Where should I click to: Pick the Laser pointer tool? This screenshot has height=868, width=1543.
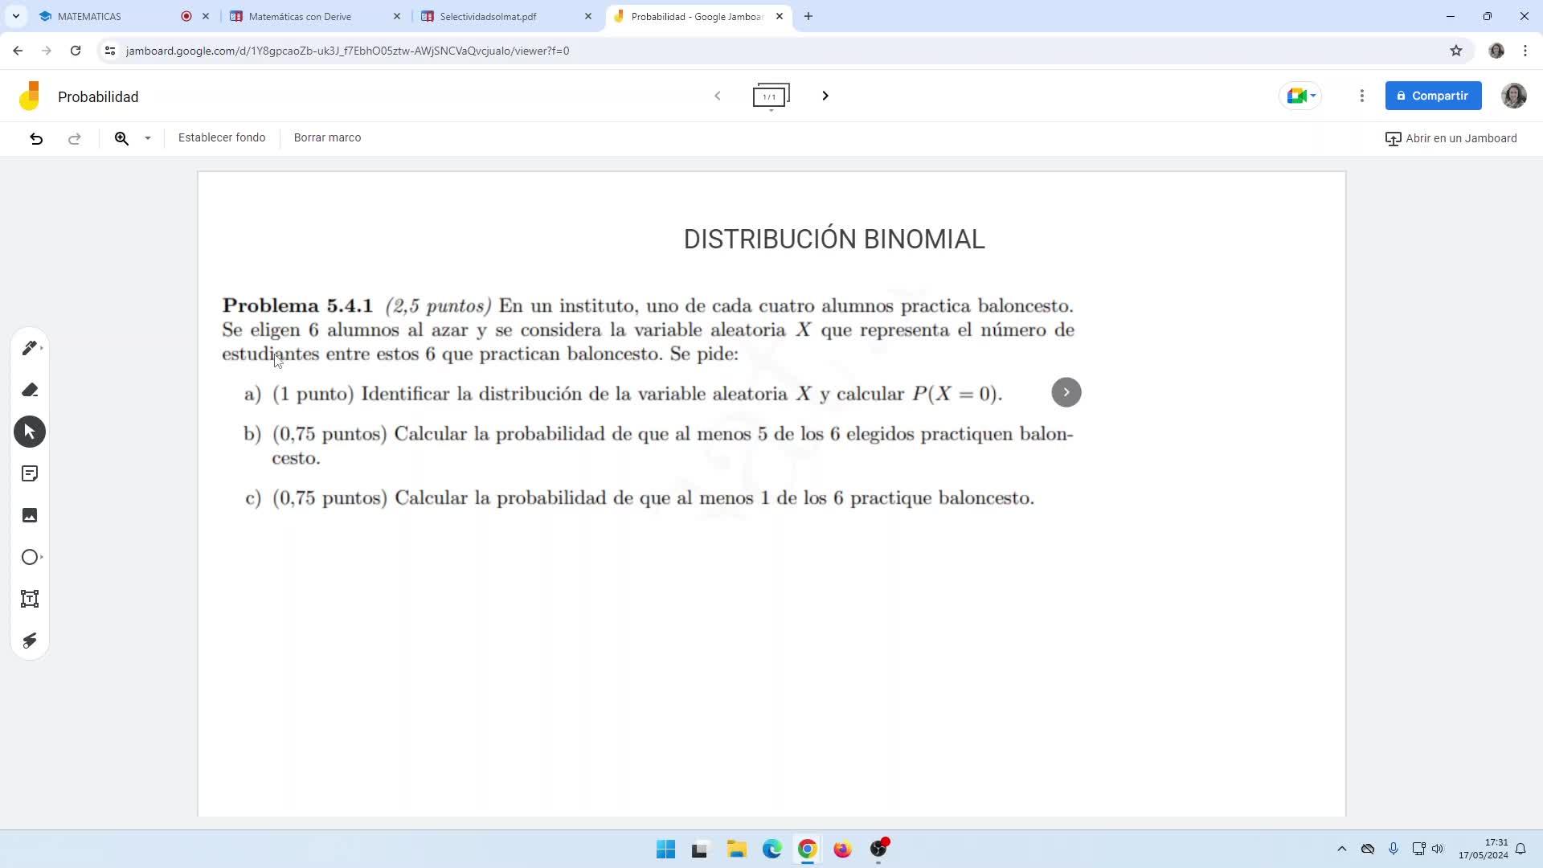(x=30, y=641)
